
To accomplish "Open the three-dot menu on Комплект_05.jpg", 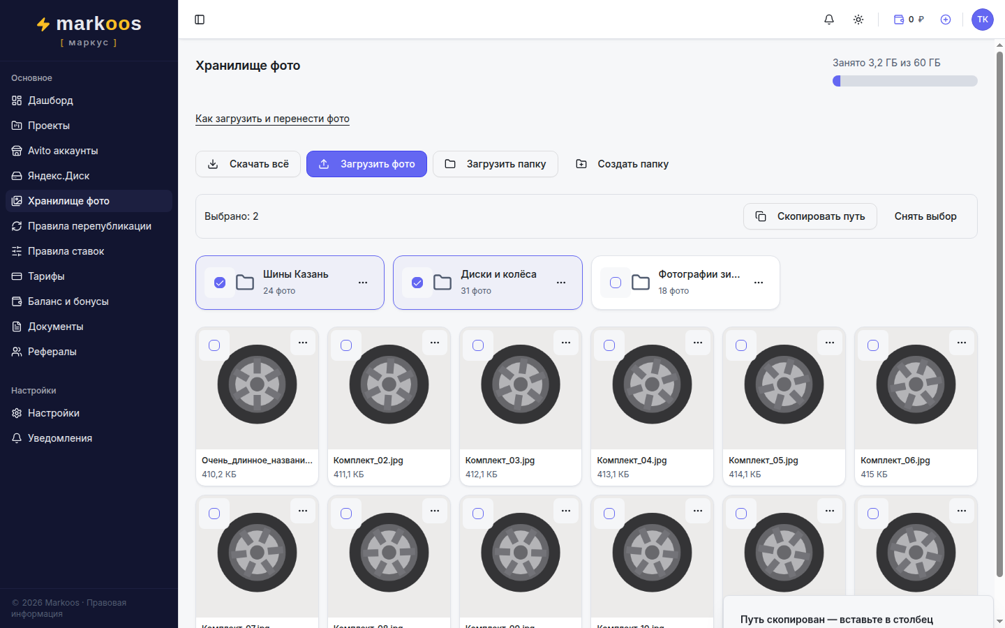I will click(830, 343).
